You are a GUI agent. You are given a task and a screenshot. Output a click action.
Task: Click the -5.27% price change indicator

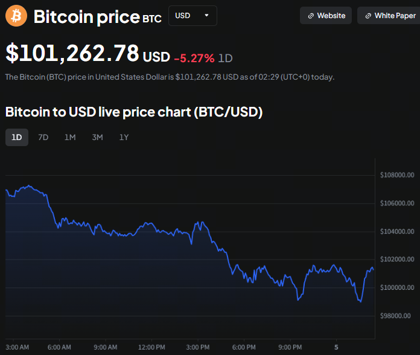[194, 58]
